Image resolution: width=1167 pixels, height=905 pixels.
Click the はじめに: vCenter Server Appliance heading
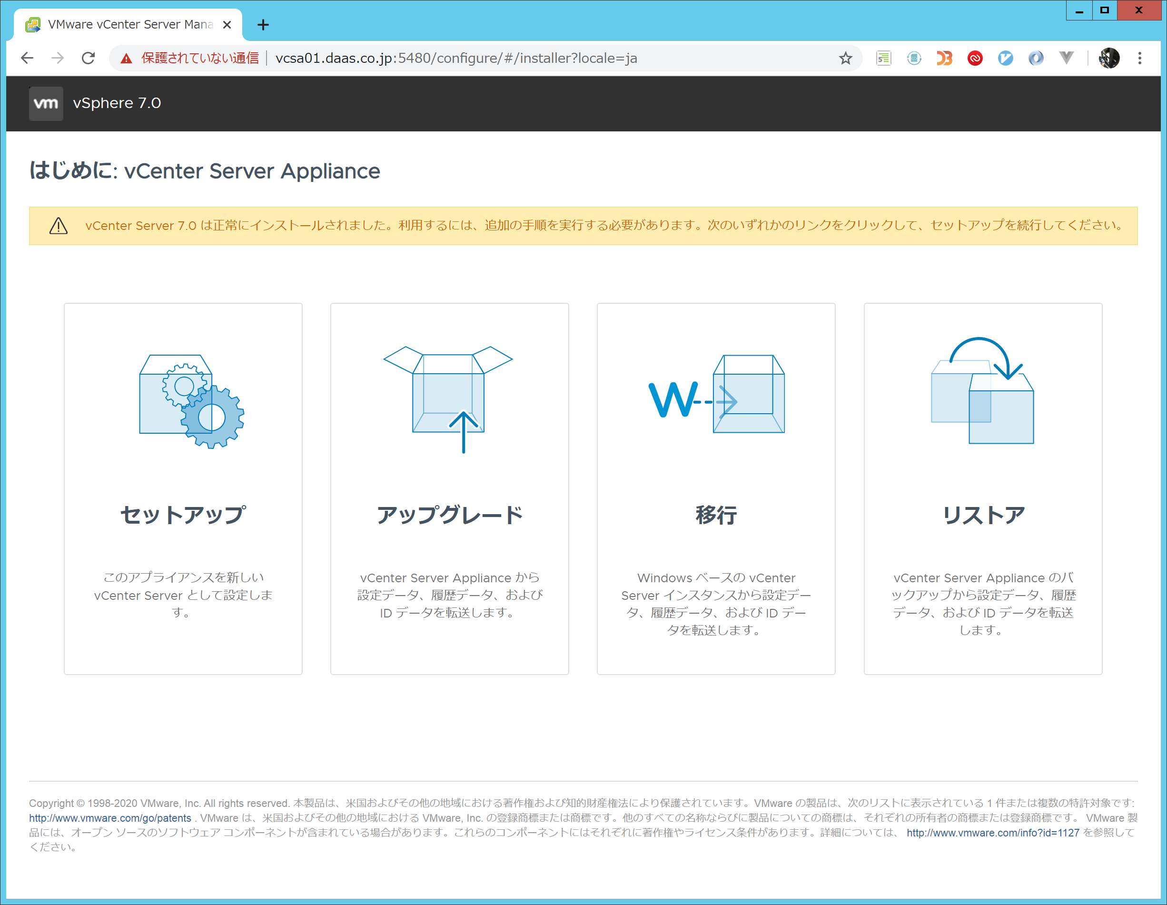[x=205, y=171]
